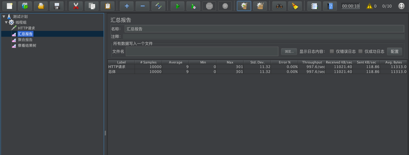This screenshot has width=409, height=155.
Task: Sort by Min column header
Action: tap(203, 62)
